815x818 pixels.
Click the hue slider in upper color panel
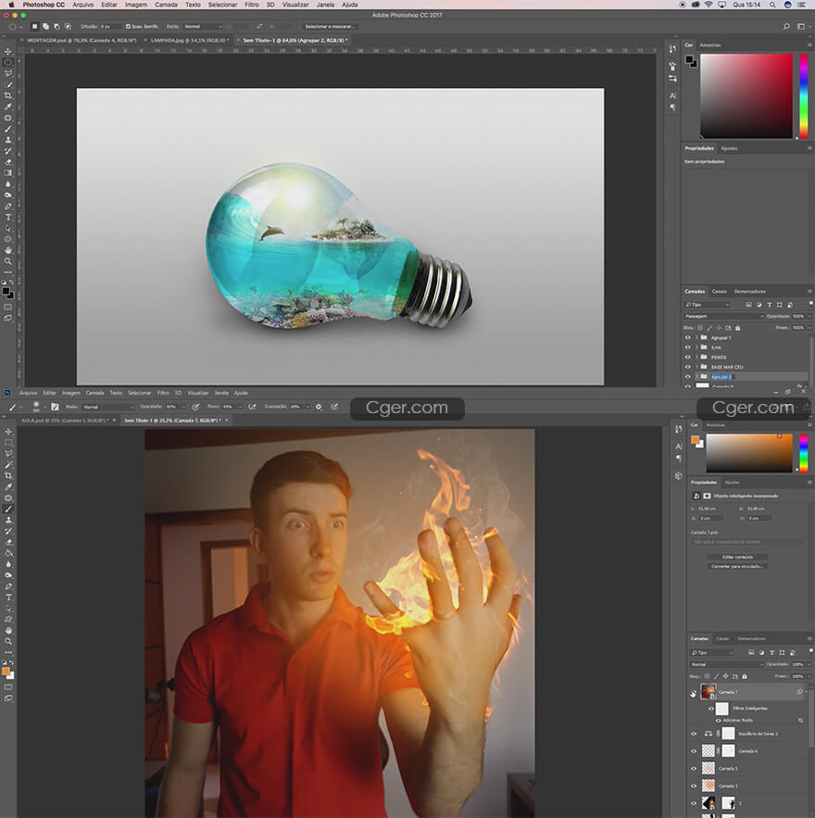[804, 96]
